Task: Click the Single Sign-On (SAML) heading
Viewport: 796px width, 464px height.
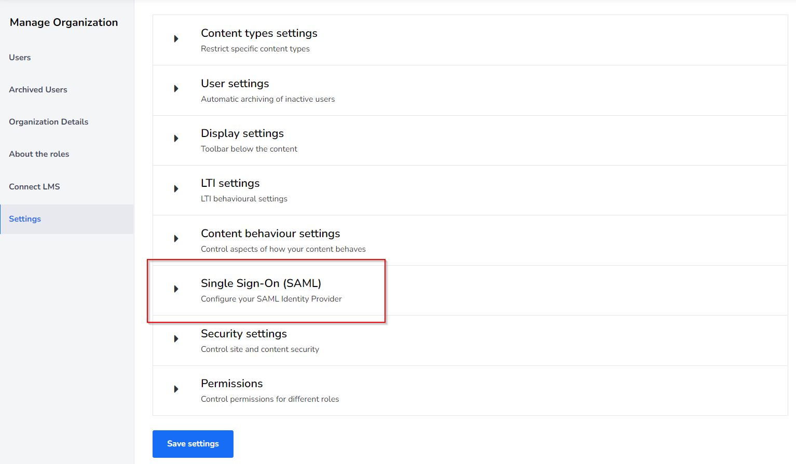Action: (261, 283)
